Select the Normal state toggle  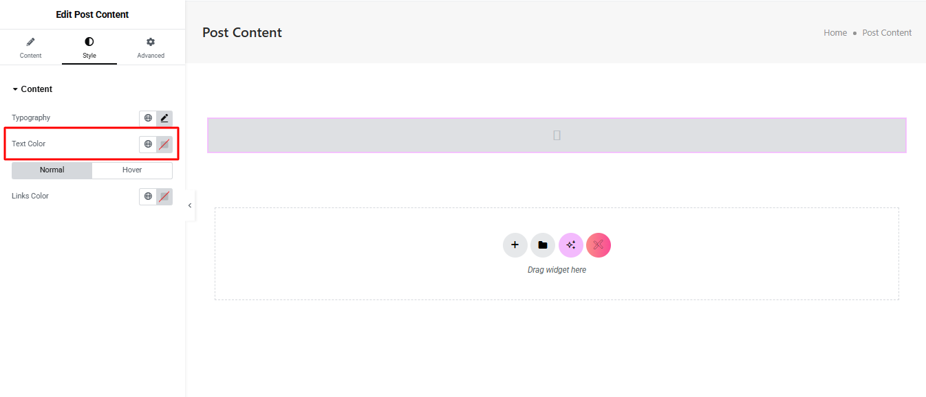[x=52, y=170]
